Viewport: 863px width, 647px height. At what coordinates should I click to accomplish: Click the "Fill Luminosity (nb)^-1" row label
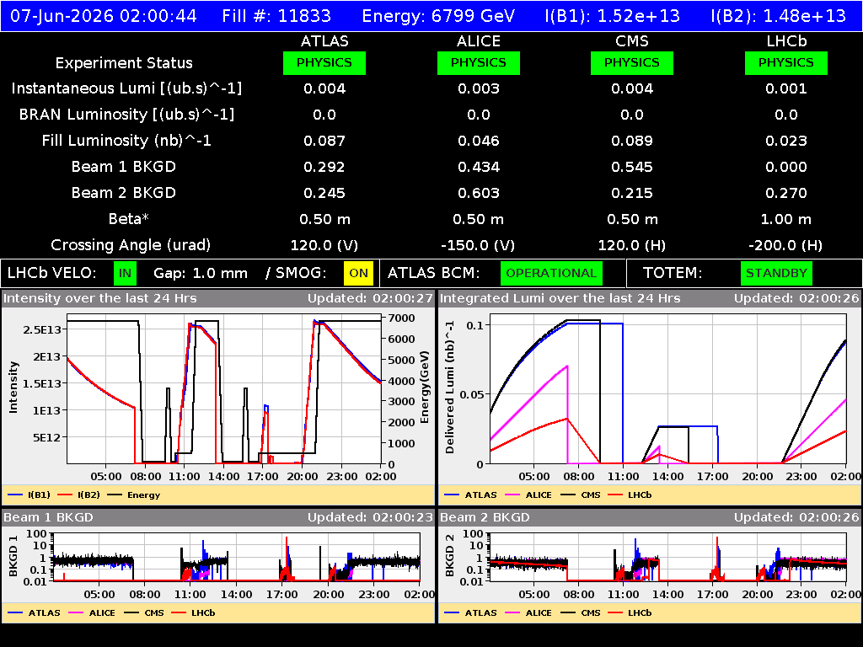[126, 141]
